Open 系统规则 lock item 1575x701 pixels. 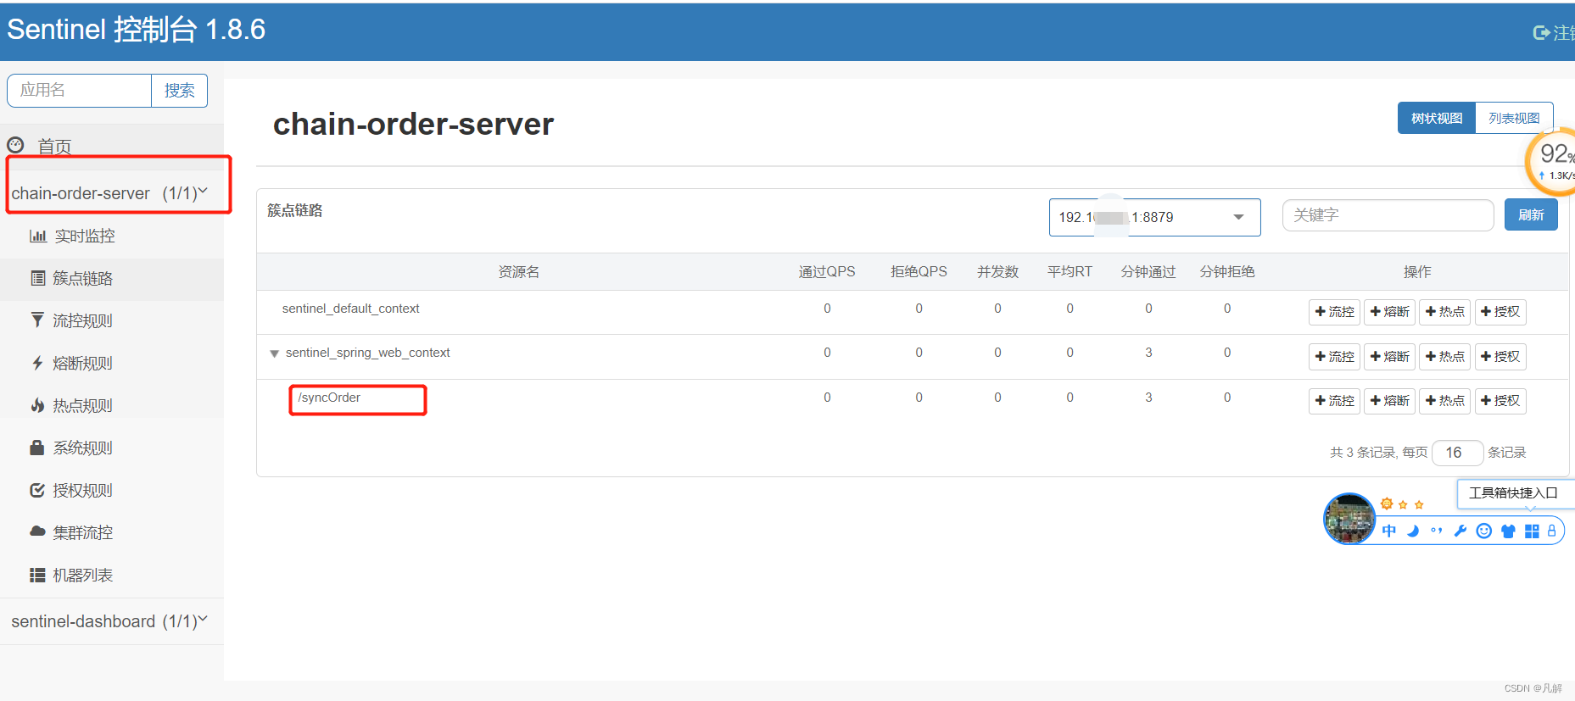pyautogui.click(x=71, y=448)
